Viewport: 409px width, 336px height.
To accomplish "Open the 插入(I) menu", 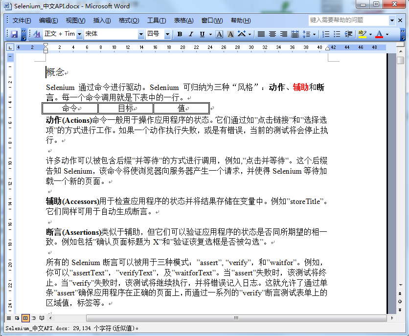I will (x=102, y=21).
